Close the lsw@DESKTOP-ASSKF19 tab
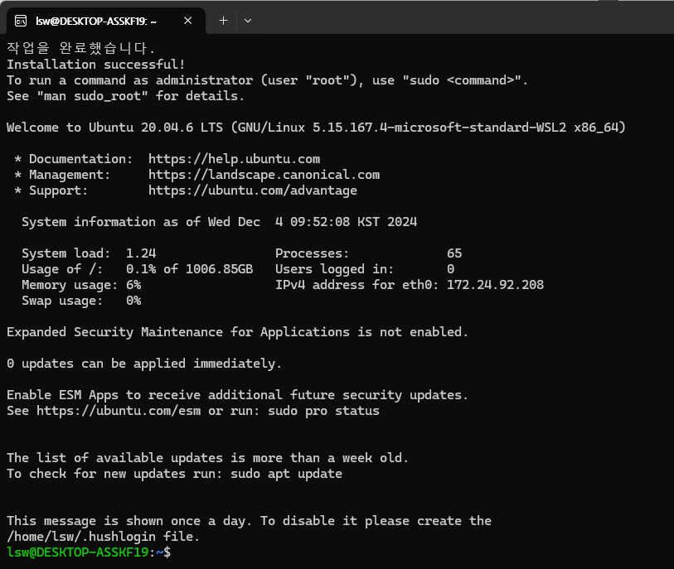674x569 pixels. [188, 21]
